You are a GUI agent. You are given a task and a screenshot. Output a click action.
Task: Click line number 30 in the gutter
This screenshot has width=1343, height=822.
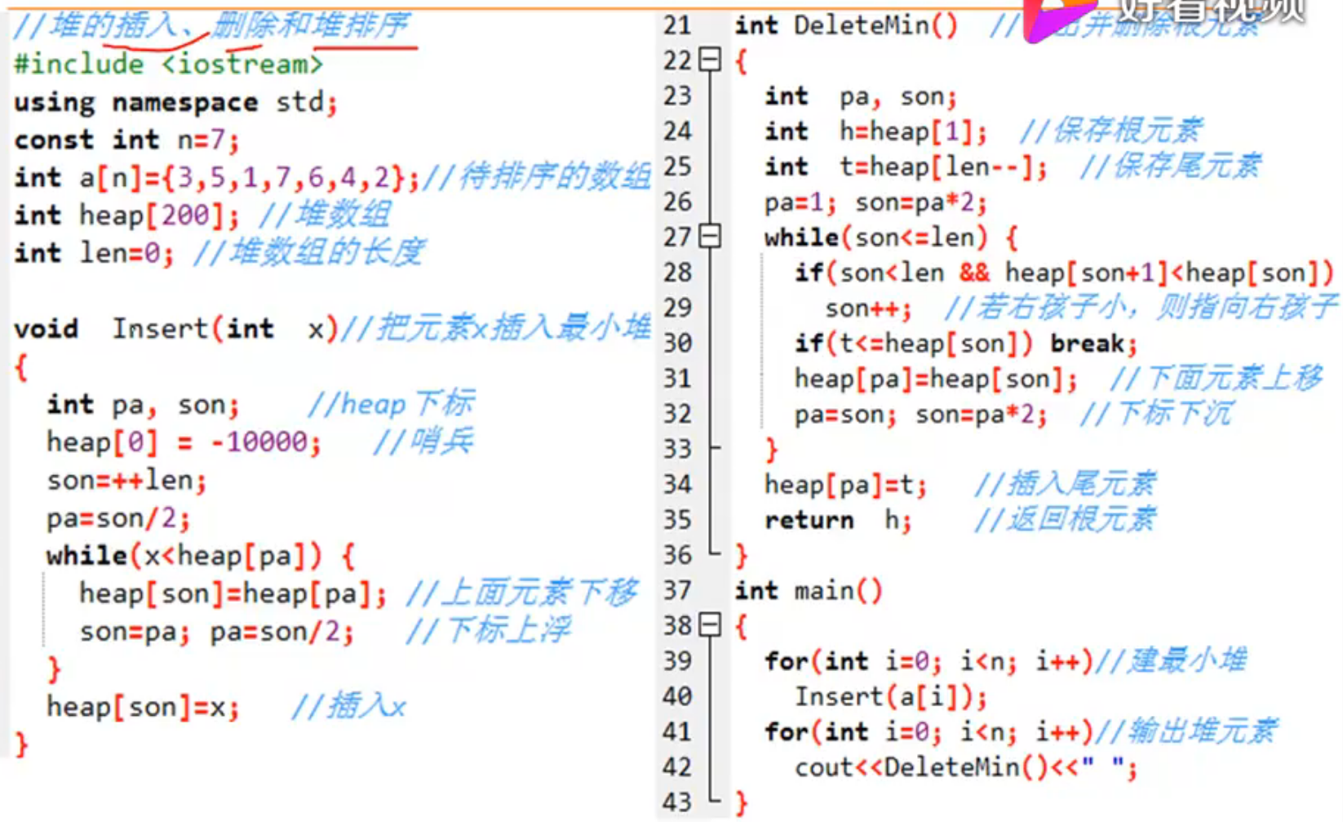click(677, 343)
